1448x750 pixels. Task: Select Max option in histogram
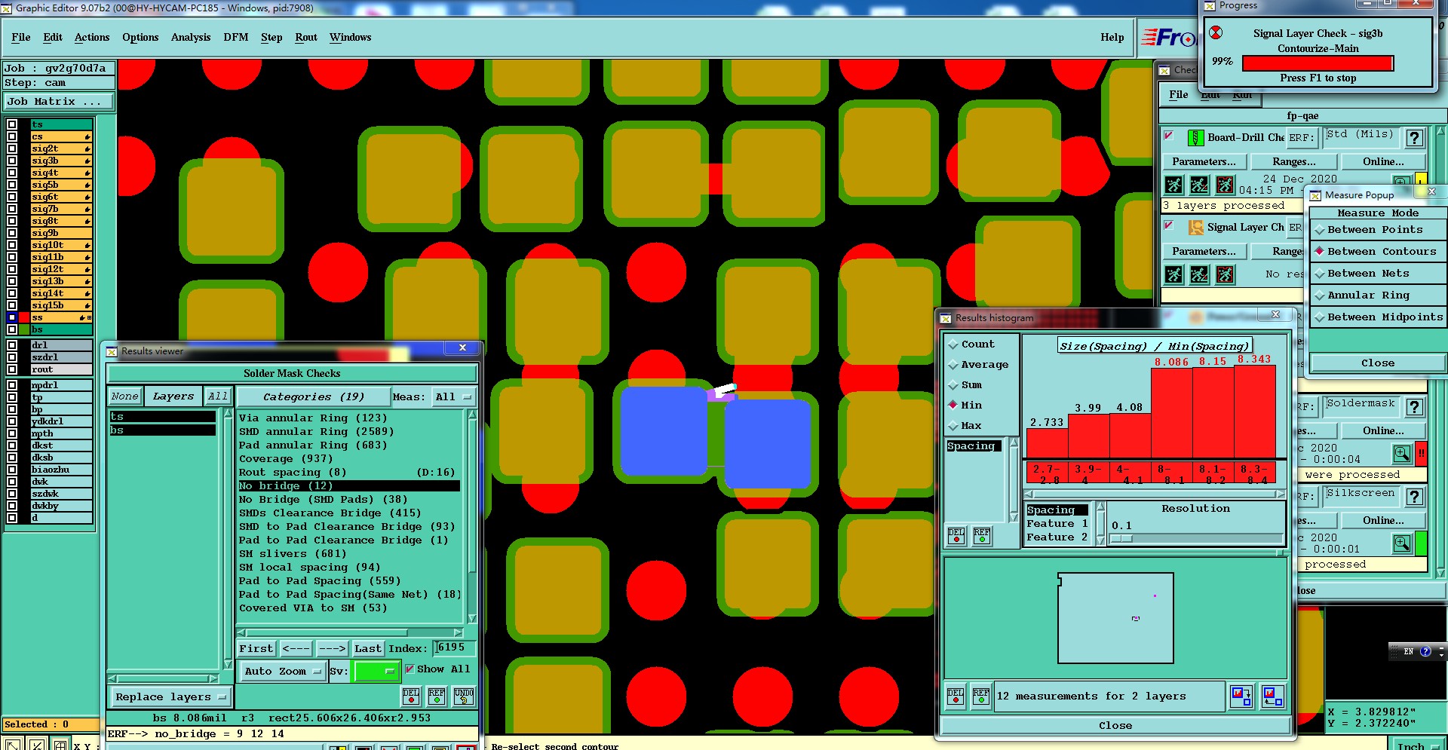tap(965, 426)
